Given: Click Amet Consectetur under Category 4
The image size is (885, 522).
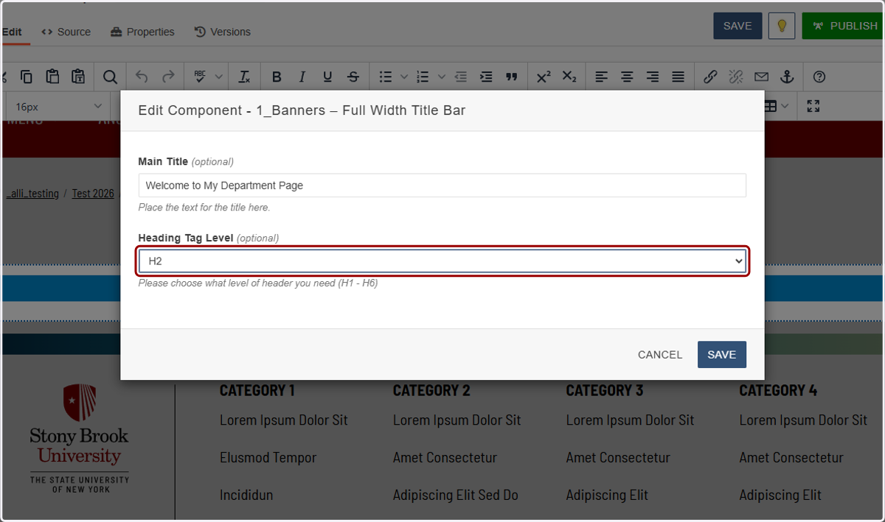Looking at the screenshot, I should point(791,457).
